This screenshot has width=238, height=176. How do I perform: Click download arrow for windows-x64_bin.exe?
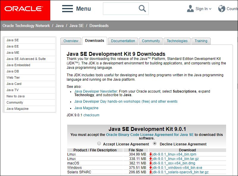click(x=151, y=168)
